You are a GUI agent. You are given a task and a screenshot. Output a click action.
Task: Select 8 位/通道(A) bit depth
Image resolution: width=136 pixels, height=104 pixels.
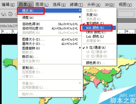[x=99, y=47]
